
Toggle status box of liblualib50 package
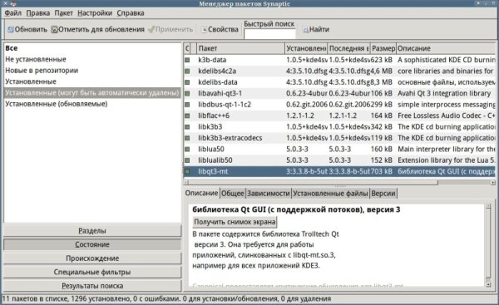[187, 160]
